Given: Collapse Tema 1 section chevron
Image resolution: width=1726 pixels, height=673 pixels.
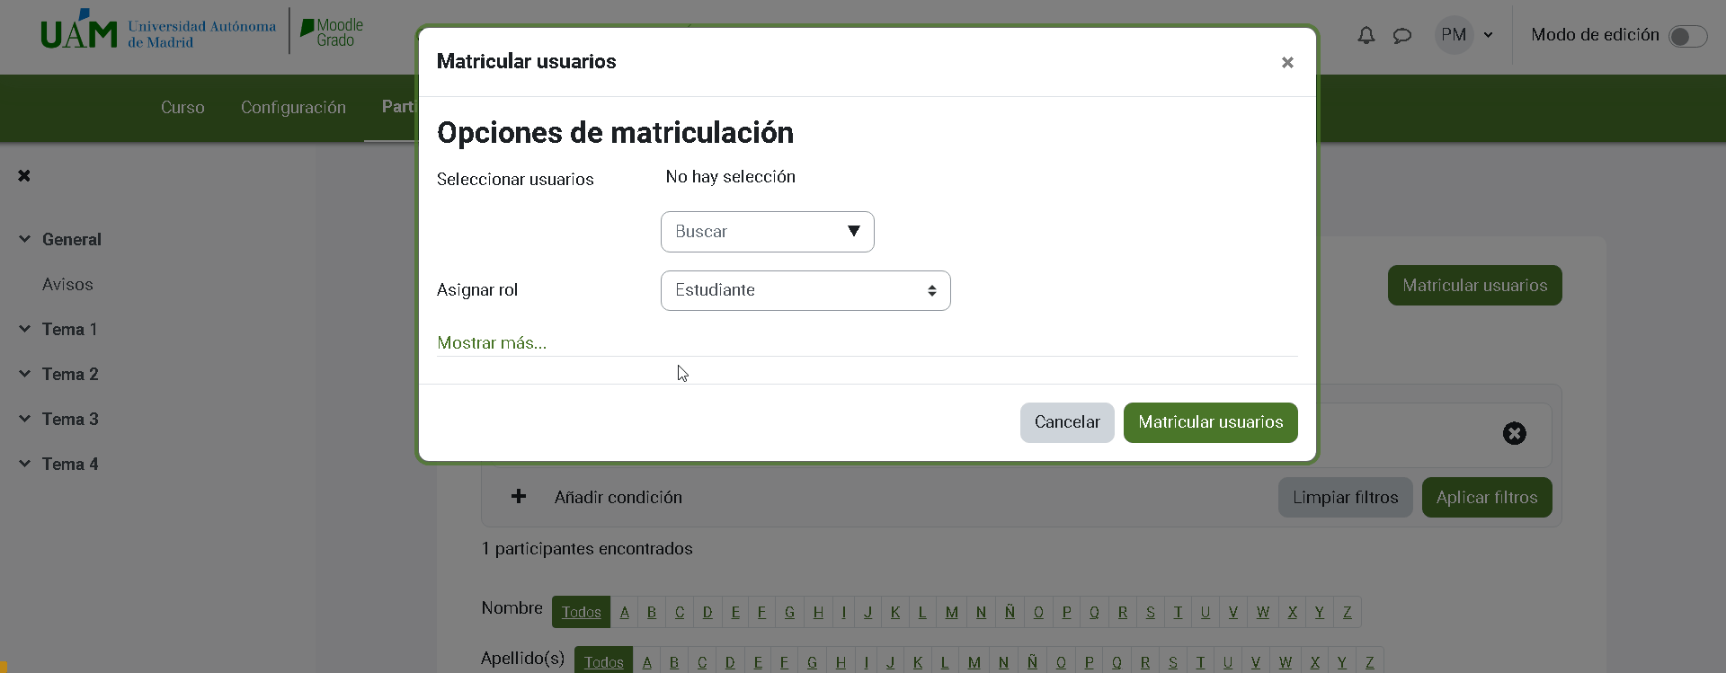Looking at the screenshot, I should (x=24, y=329).
